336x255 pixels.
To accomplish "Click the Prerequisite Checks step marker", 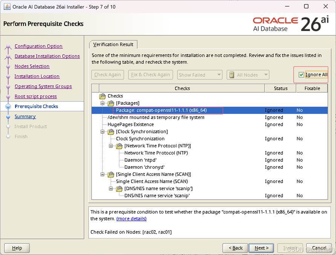I will point(8,107).
